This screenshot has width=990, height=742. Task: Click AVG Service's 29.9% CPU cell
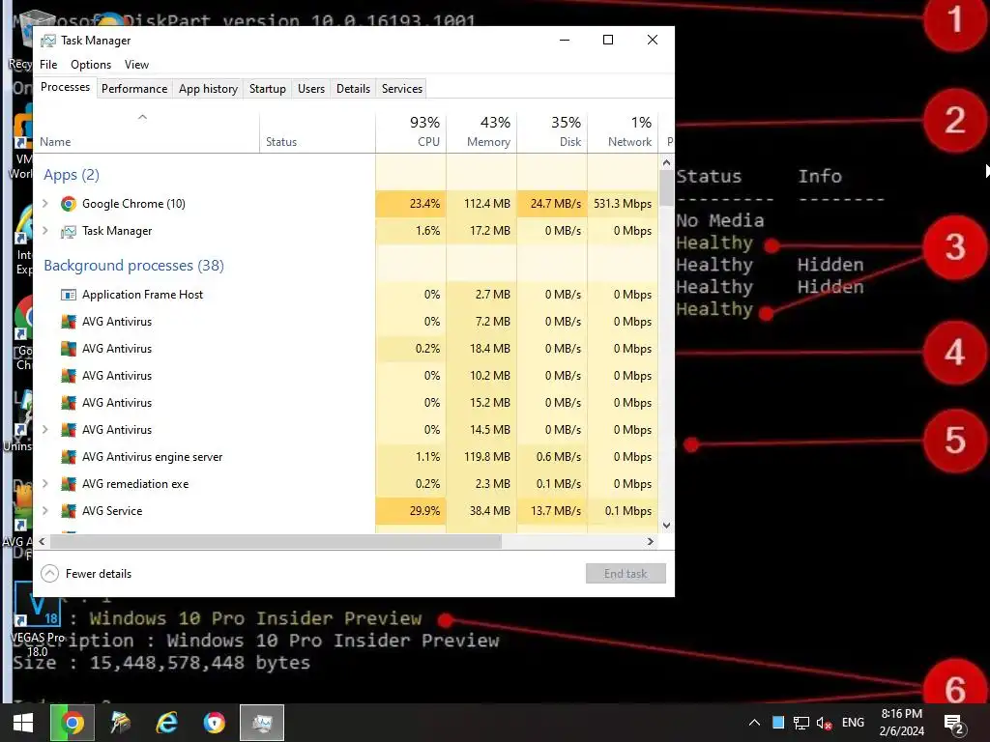click(x=411, y=511)
